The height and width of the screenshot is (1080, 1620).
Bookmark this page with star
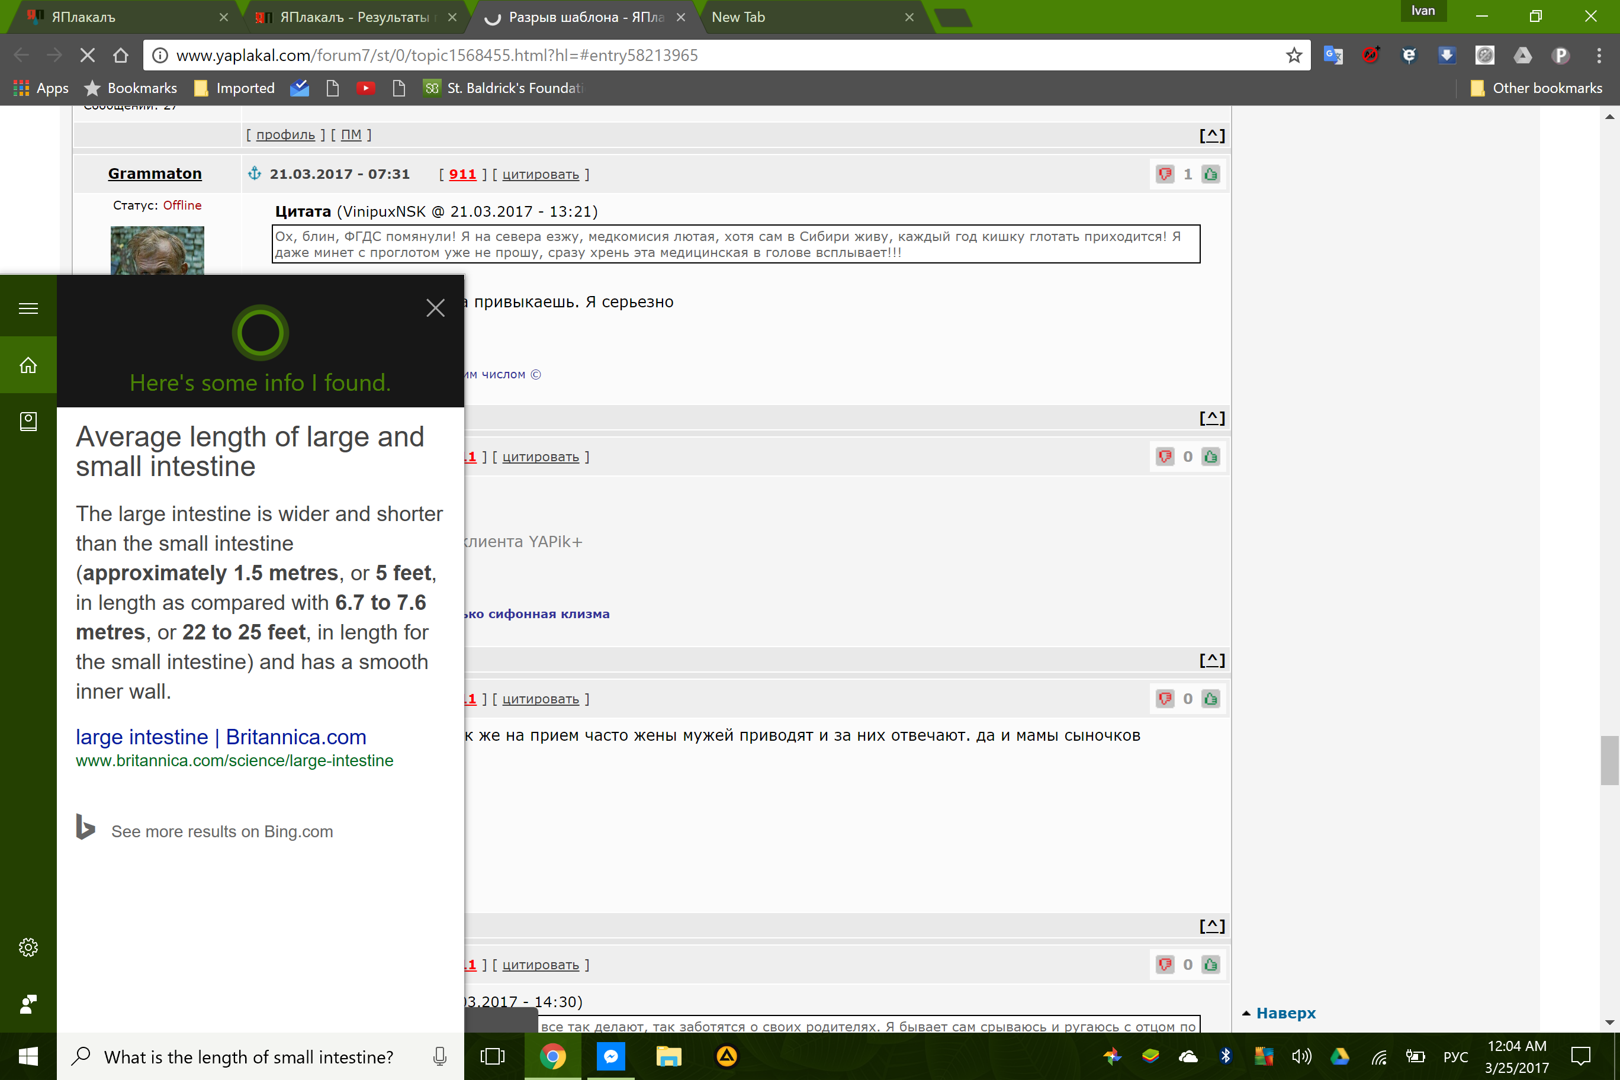tap(1294, 55)
